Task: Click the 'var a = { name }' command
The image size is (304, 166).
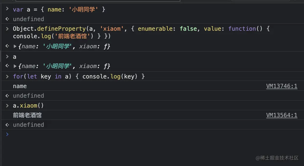Action: [x=59, y=10]
